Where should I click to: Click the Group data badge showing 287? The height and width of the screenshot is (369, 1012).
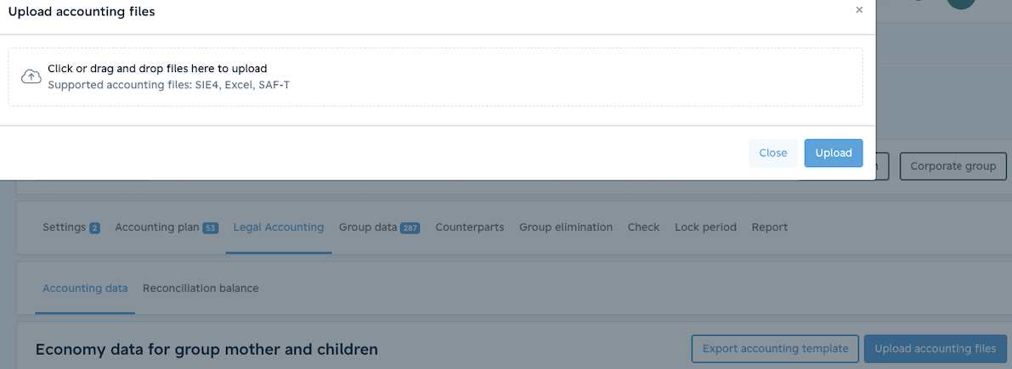coord(410,228)
